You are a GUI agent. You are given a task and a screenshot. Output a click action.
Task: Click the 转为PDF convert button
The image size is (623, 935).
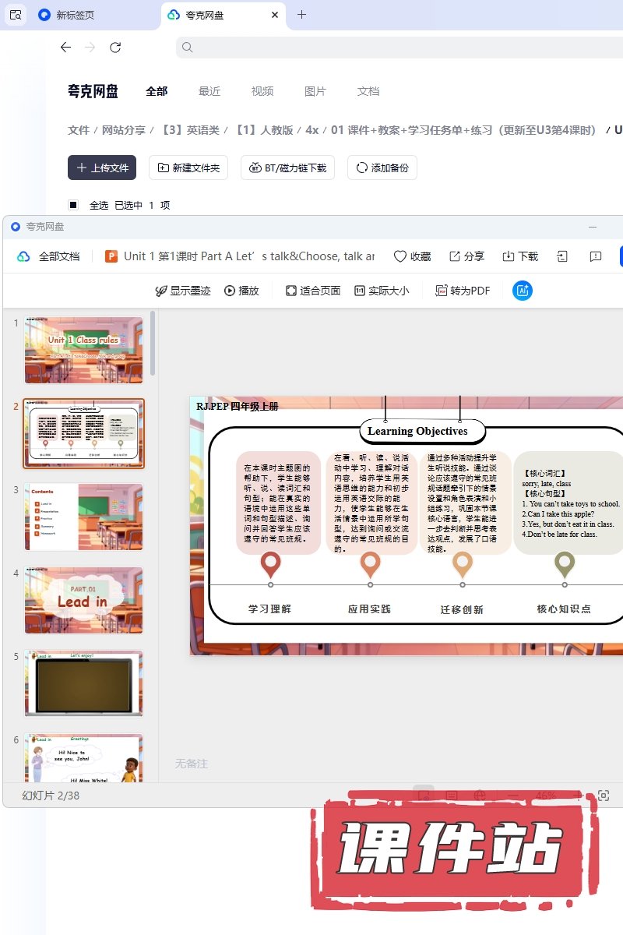coord(463,291)
